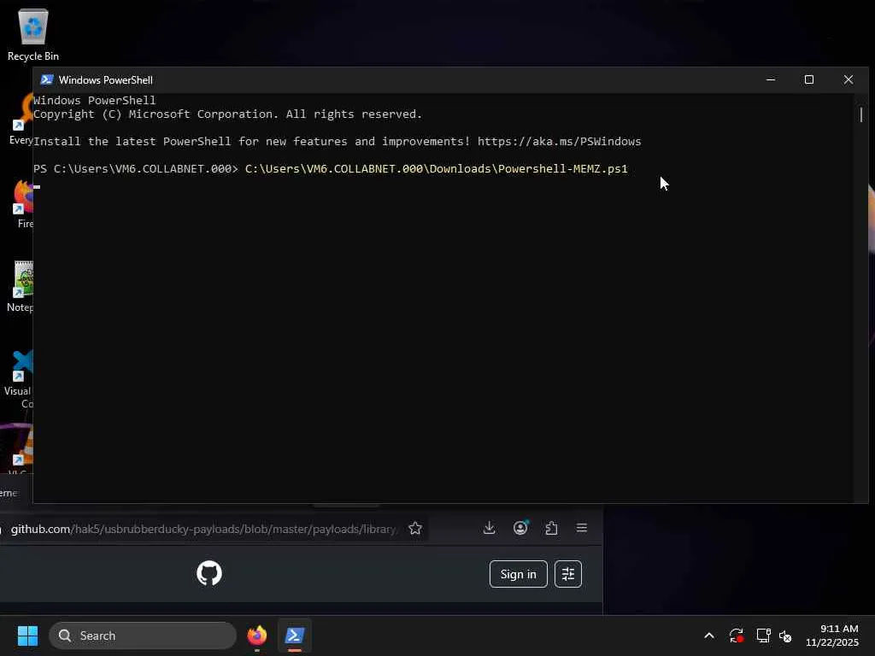Open the Firefox account profile icon
Screen dimensions: 875x656
point(520,528)
